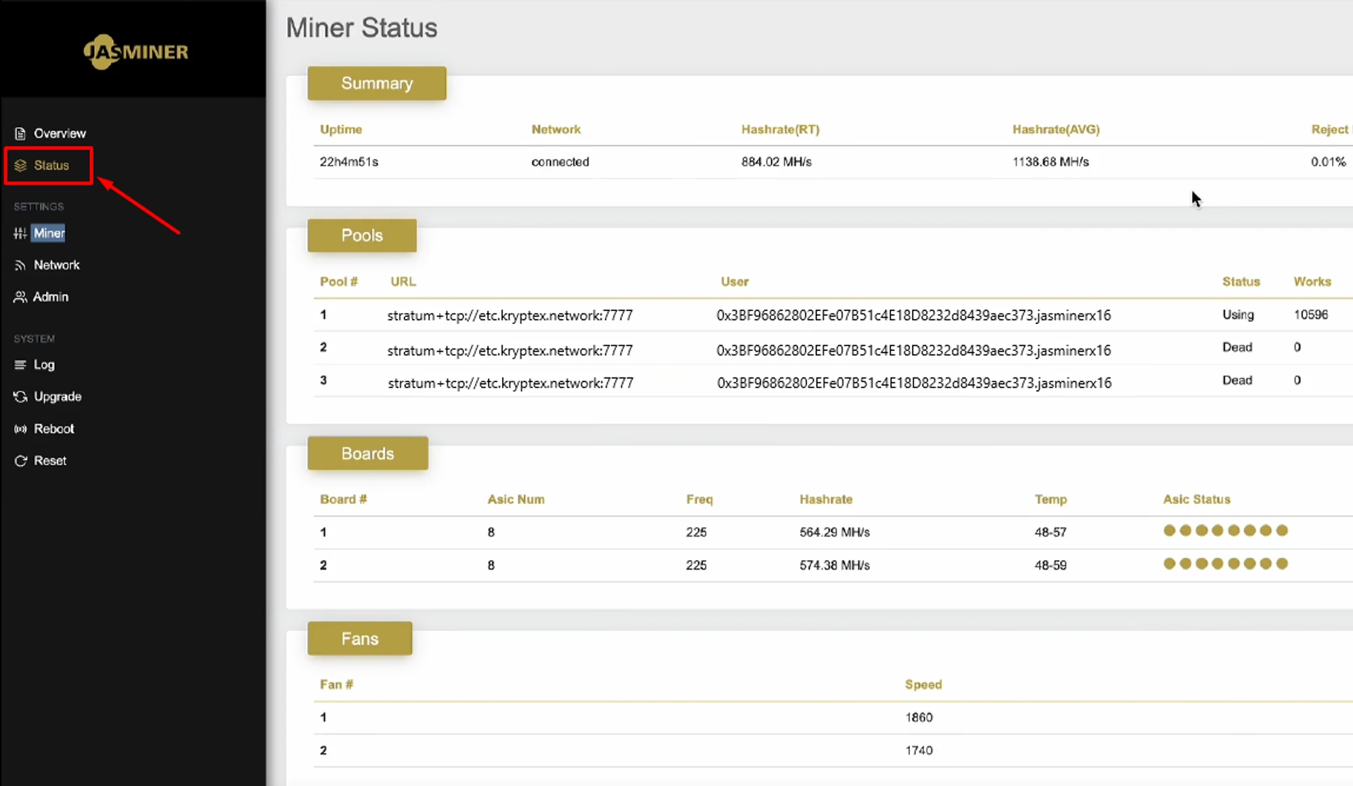1353x786 pixels.
Task: Click the Upgrade refresh icon
Action: [x=20, y=396]
